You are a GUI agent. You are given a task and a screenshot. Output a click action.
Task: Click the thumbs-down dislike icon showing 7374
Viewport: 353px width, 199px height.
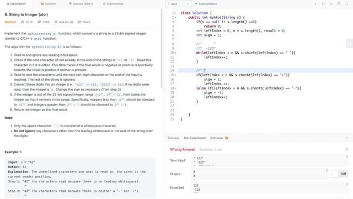click(x=39, y=22)
